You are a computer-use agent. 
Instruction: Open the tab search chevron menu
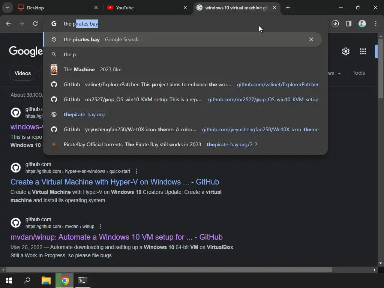click(x=7, y=7)
